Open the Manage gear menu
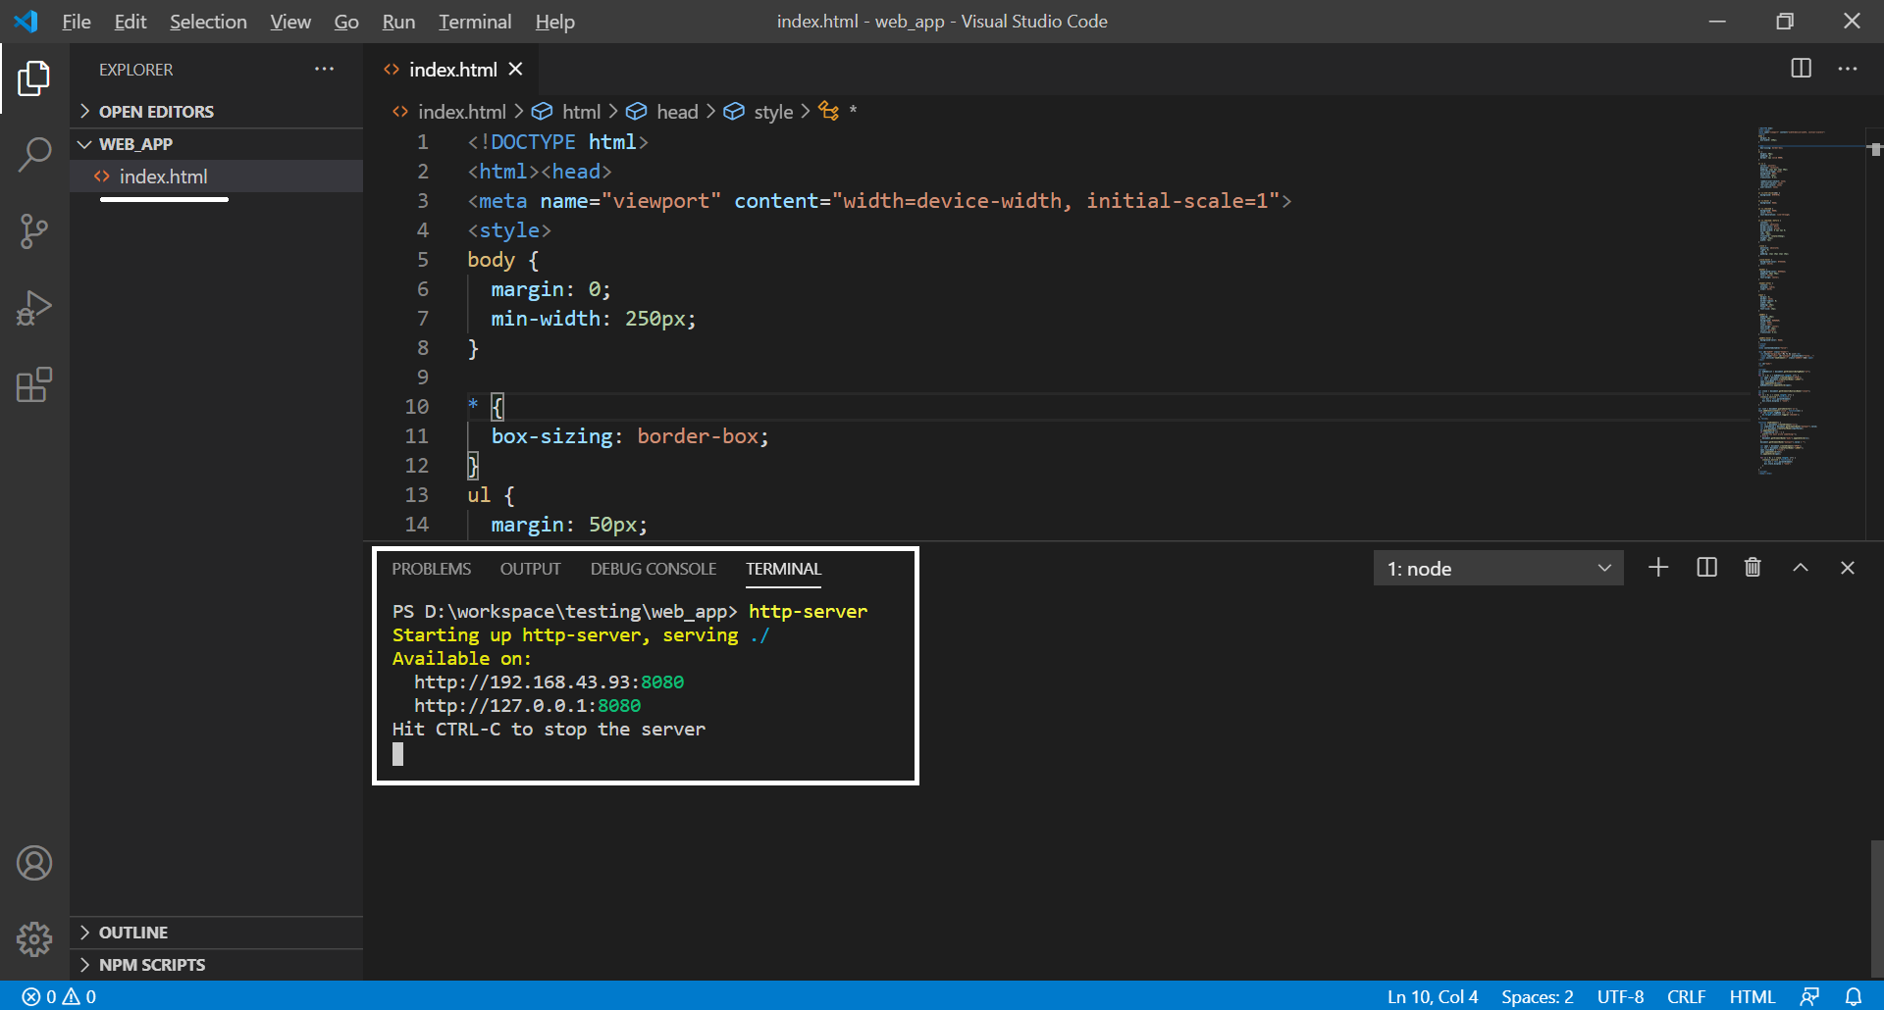 point(34,939)
